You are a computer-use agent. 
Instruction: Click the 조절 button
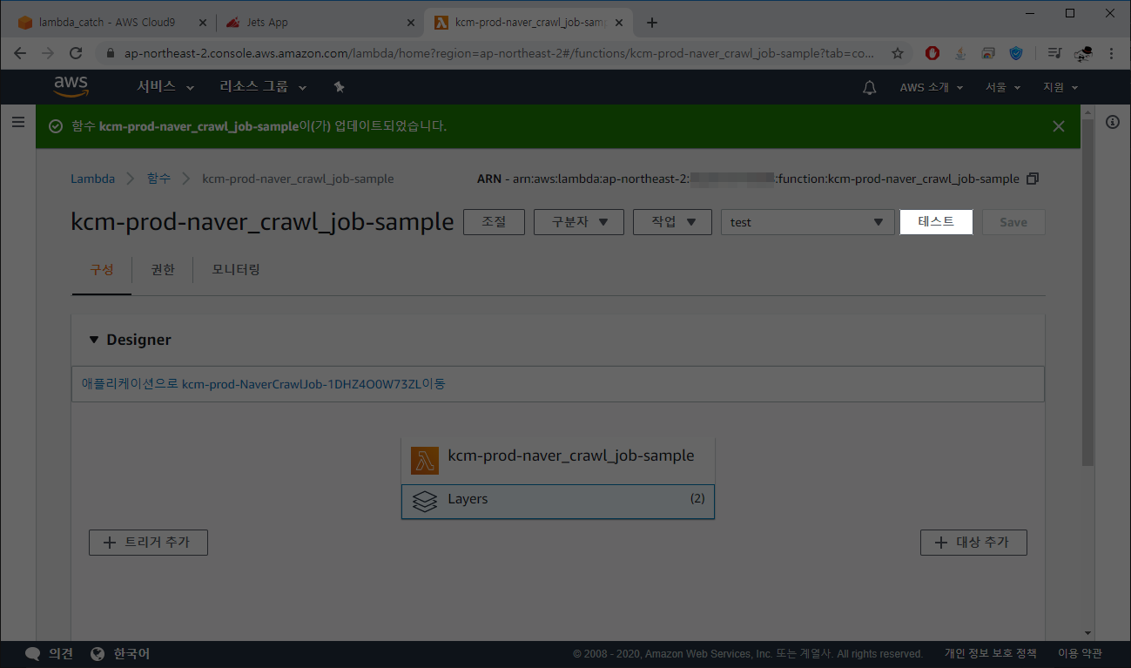tap(494, 222)
